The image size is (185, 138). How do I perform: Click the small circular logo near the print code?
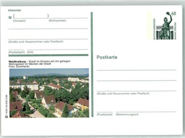coord(7,117)
